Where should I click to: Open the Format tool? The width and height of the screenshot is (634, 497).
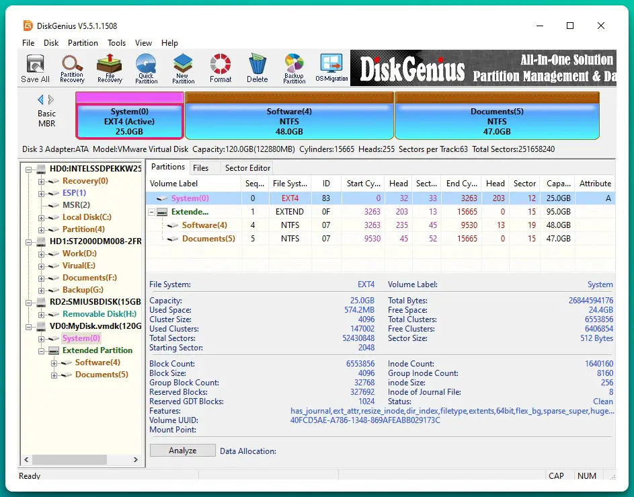220,67
